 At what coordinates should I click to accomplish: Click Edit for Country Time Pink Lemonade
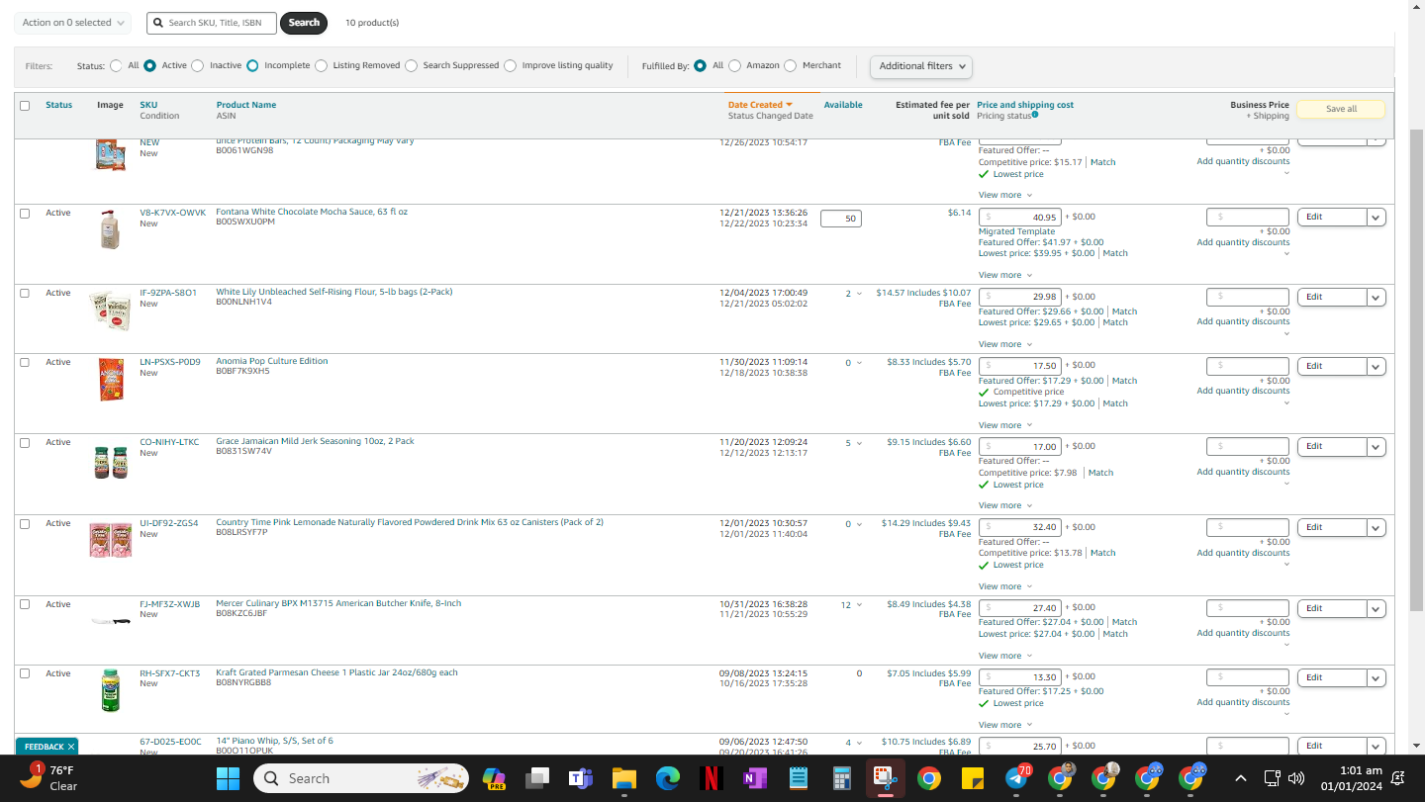click(x=1332, y=528)
